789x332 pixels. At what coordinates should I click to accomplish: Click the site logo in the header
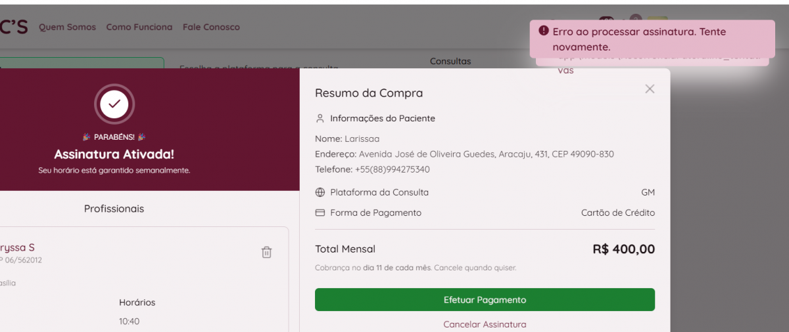pos(13,27)
